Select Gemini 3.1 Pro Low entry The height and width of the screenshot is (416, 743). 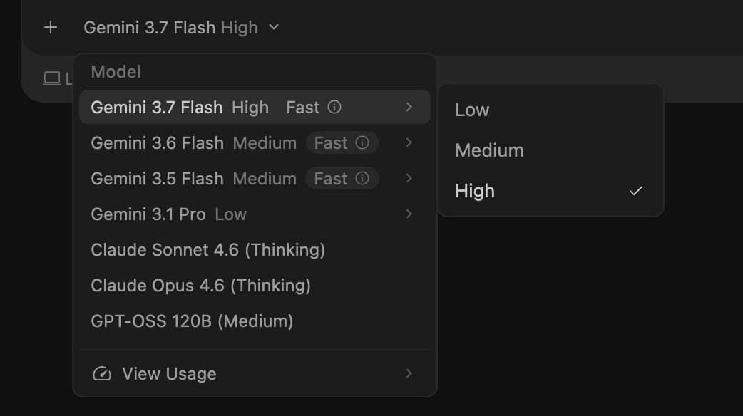(255, 214)
